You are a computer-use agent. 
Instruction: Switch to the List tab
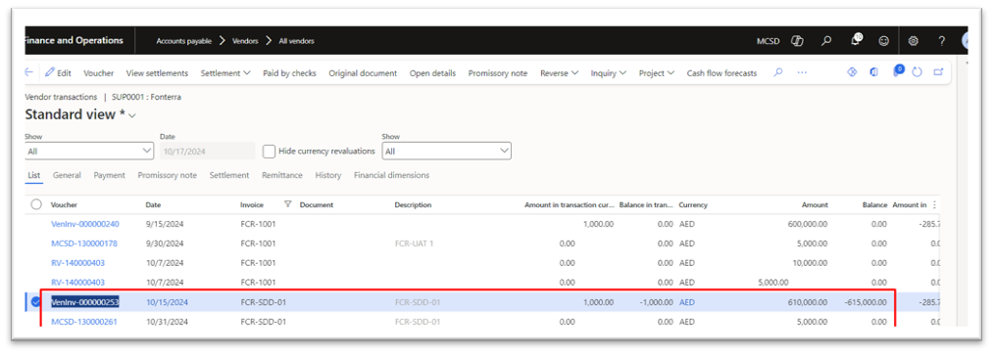(x=34, y=175)
